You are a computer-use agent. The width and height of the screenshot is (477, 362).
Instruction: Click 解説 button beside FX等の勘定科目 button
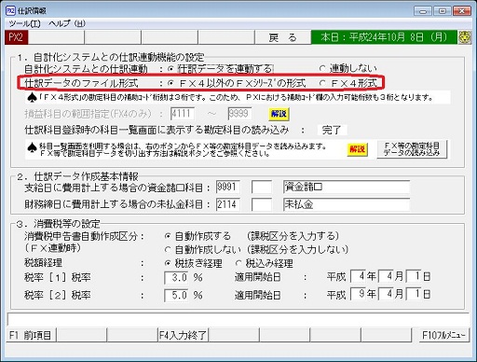click(357, 149)
